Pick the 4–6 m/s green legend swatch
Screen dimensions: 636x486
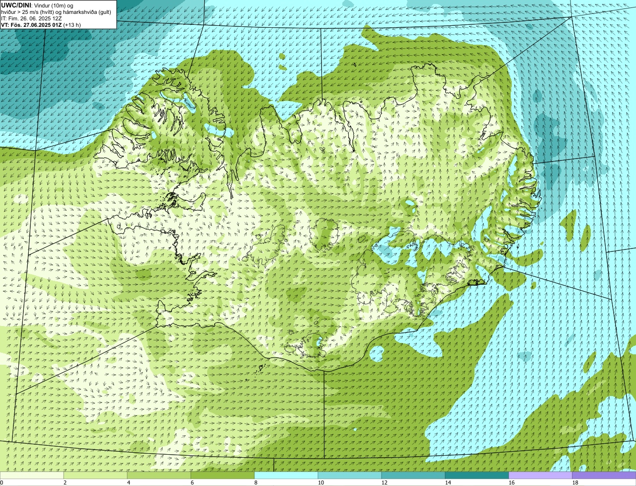[159, 475]
